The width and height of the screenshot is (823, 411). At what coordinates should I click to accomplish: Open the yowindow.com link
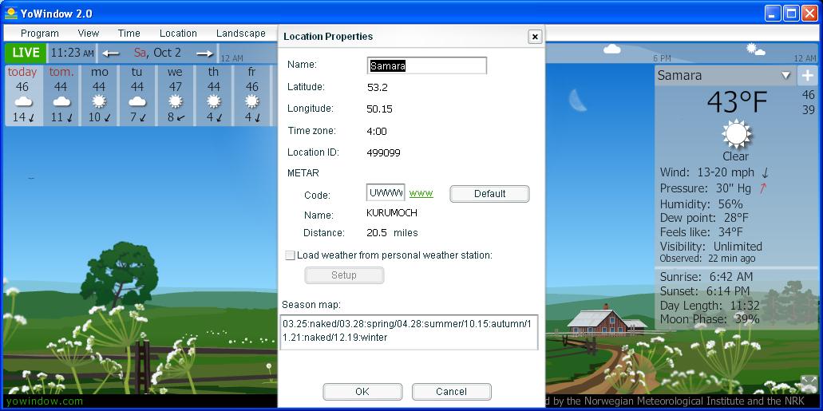(x=45, y=401)
